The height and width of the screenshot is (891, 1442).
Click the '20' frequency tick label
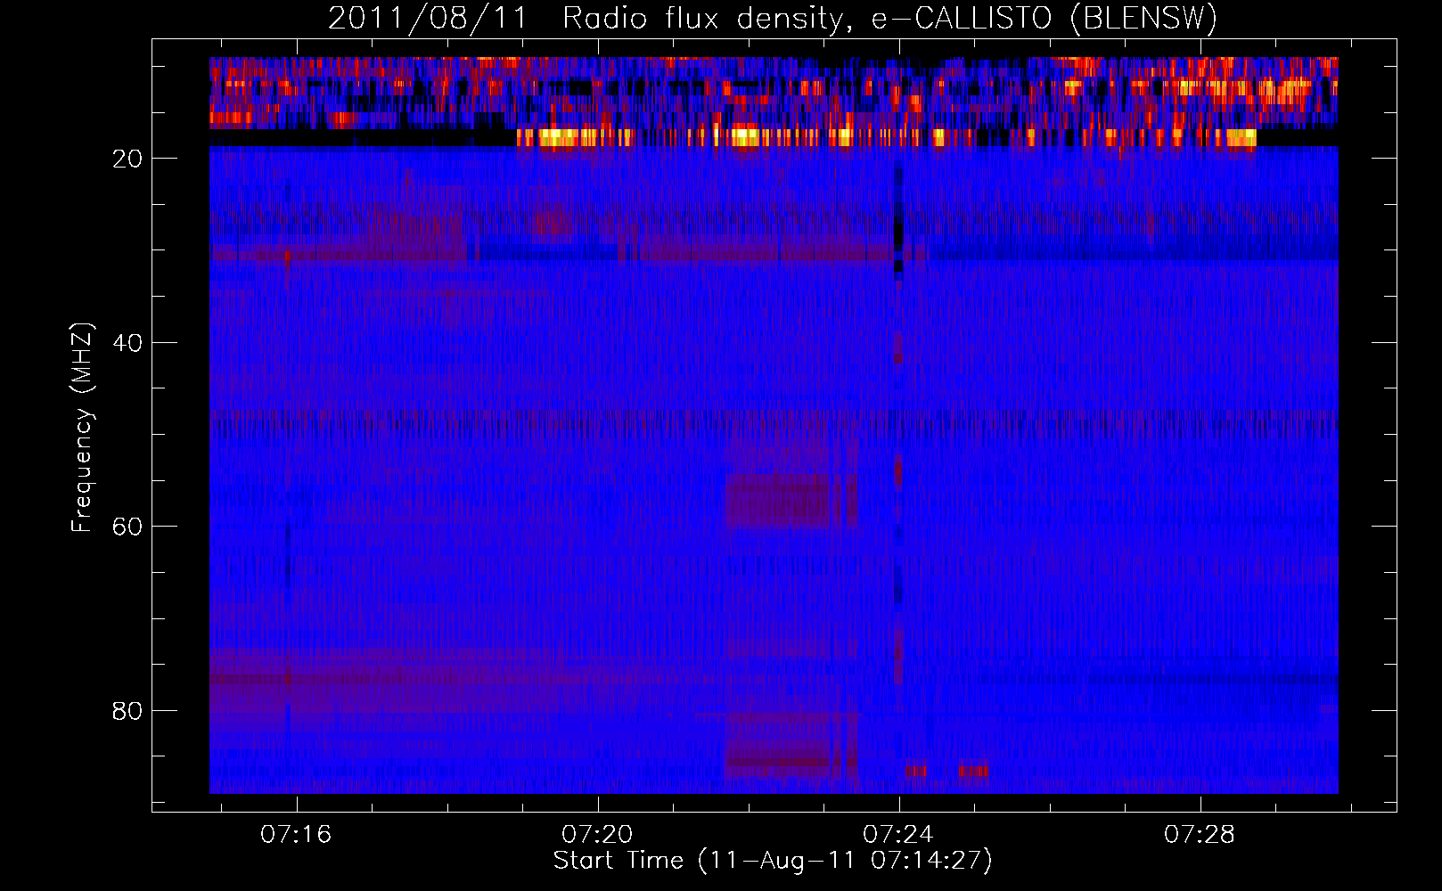coord(128,159)
